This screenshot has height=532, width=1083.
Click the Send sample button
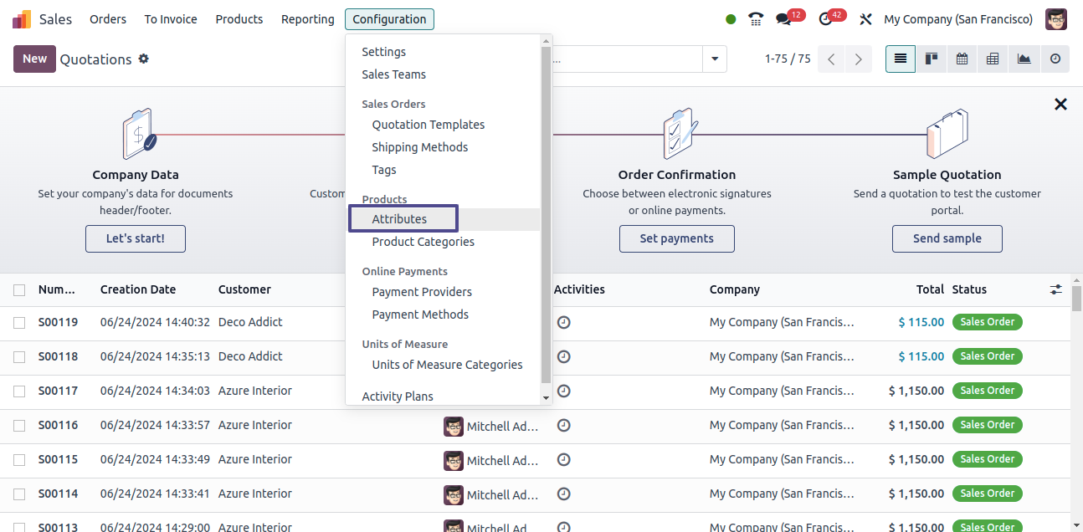click(947, 238)
